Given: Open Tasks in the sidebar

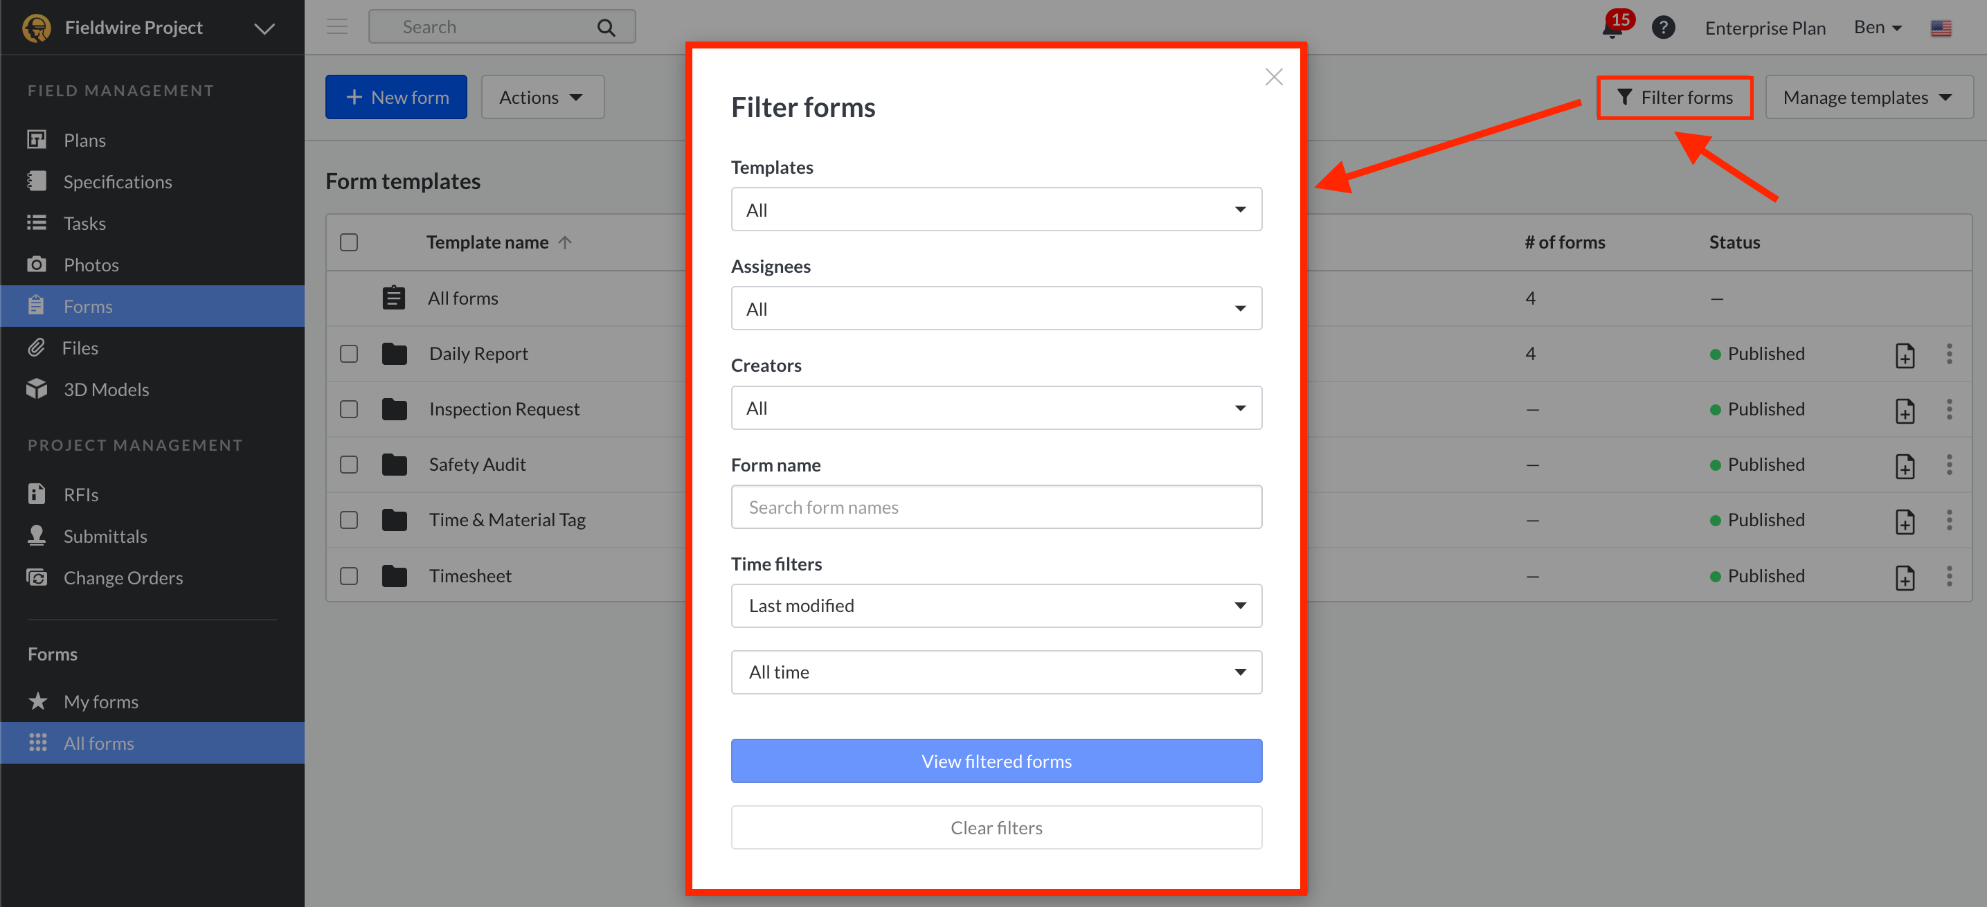Looking at the screenshot, I should [84, 224].
